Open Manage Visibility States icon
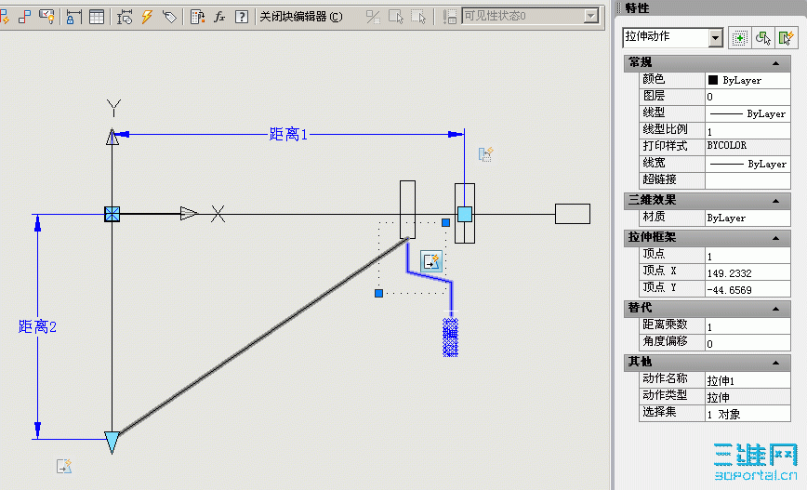Screen dimensions: 807x490 point(449,17)
